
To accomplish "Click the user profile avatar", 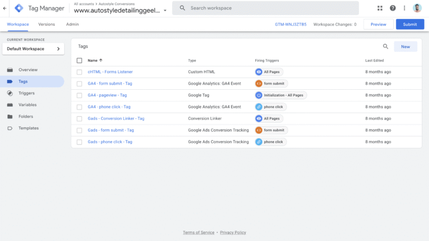I will click(417, 8).
